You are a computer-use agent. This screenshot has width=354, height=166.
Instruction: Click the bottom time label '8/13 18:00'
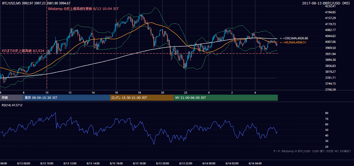tap(139, 164)
